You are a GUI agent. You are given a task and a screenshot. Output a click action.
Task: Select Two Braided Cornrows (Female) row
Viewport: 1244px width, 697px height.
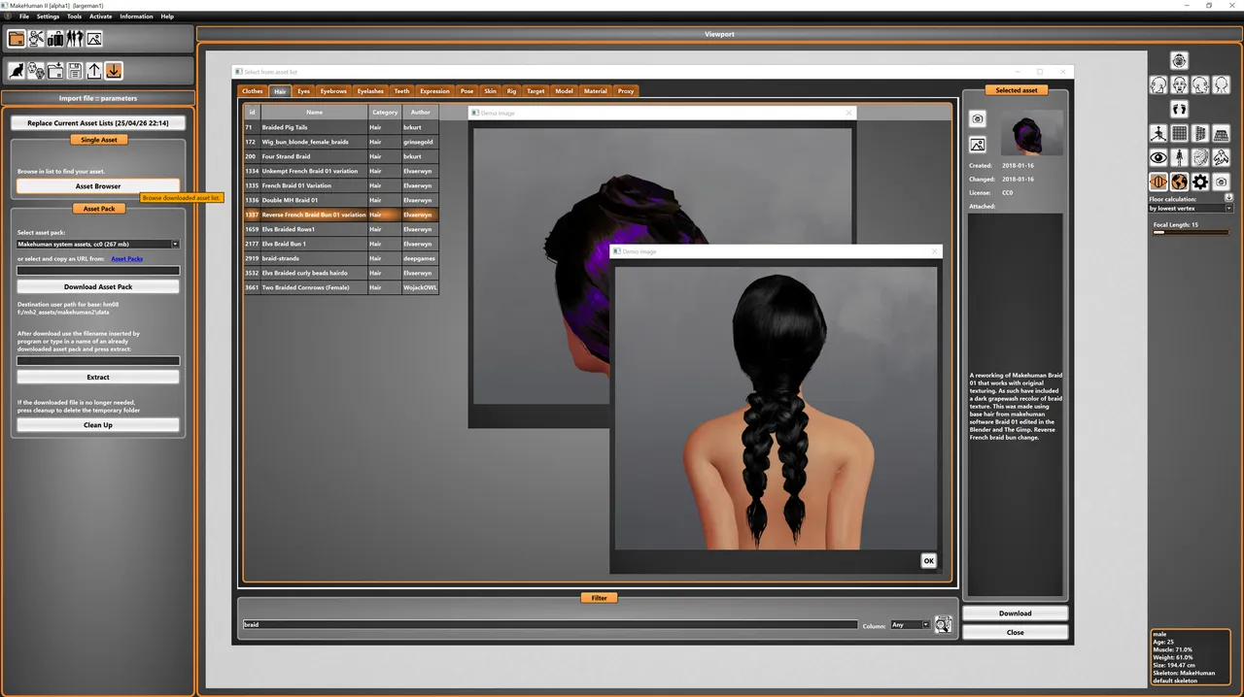tap(340, 287)
